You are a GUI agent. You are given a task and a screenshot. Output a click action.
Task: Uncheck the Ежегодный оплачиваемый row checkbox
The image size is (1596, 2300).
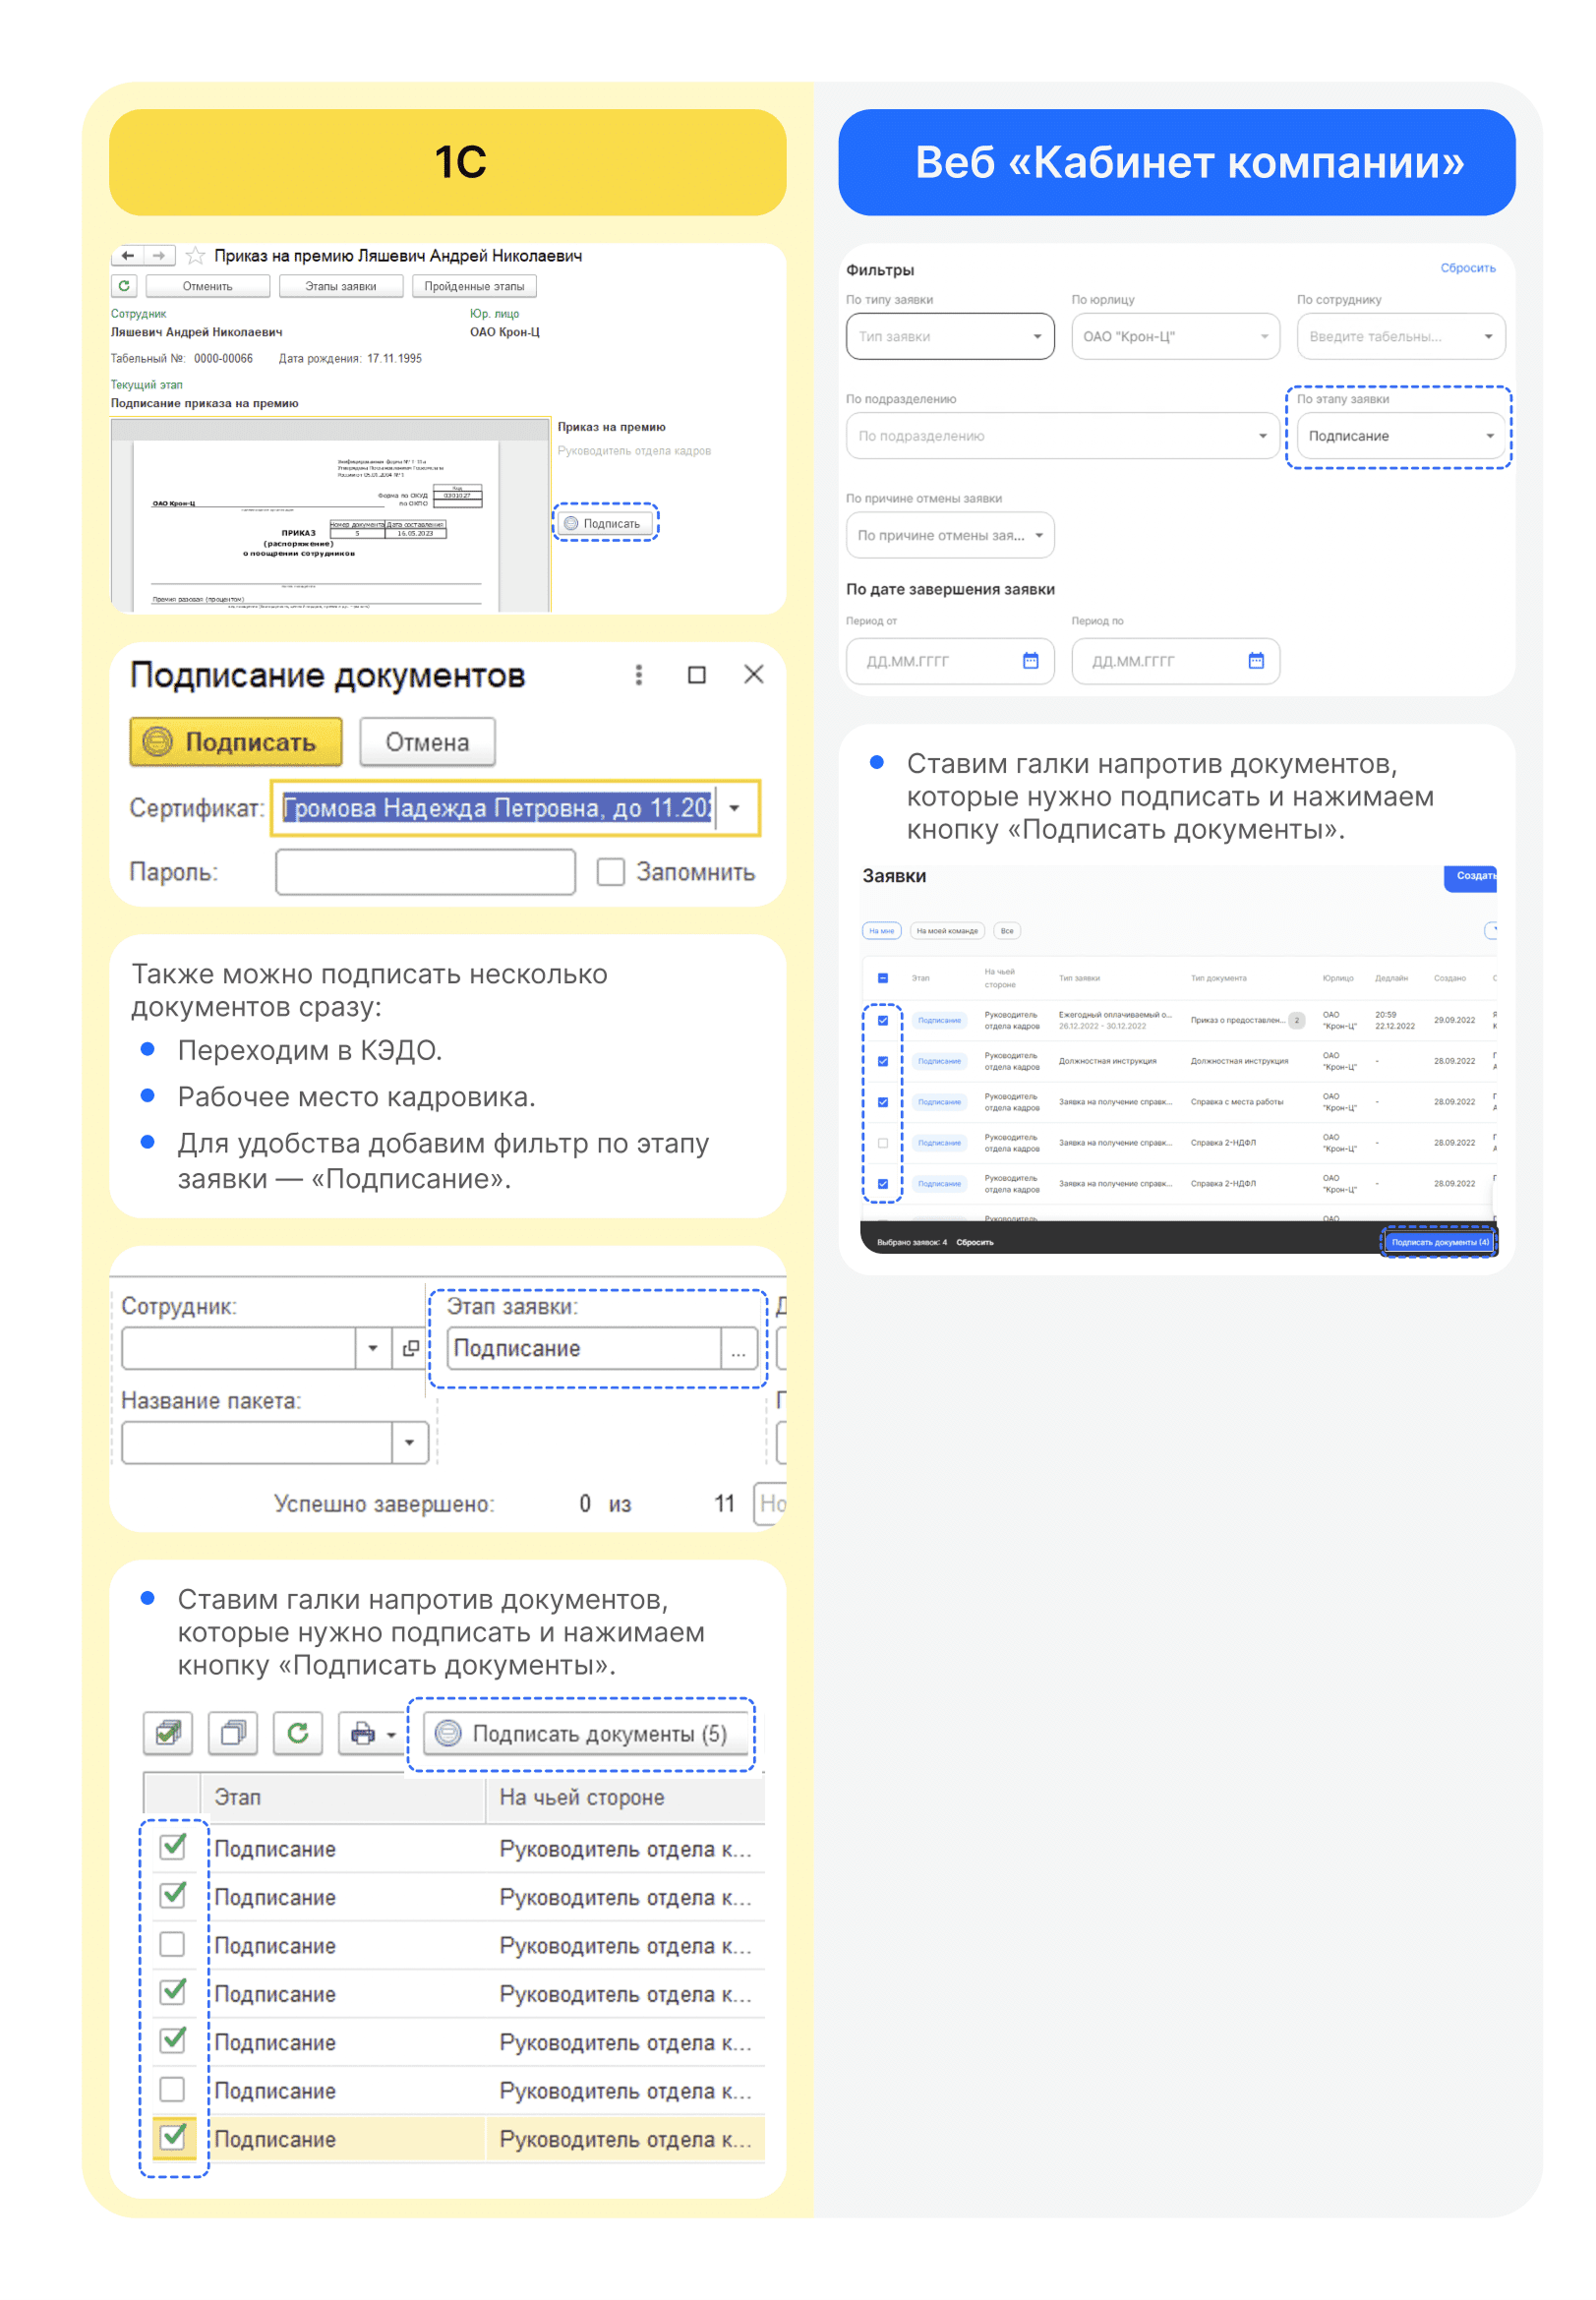coord(883,1020)
